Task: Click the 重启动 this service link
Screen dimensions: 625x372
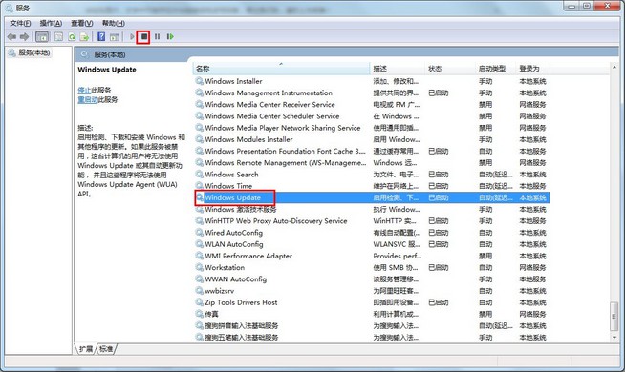Action: click(88, 100)
